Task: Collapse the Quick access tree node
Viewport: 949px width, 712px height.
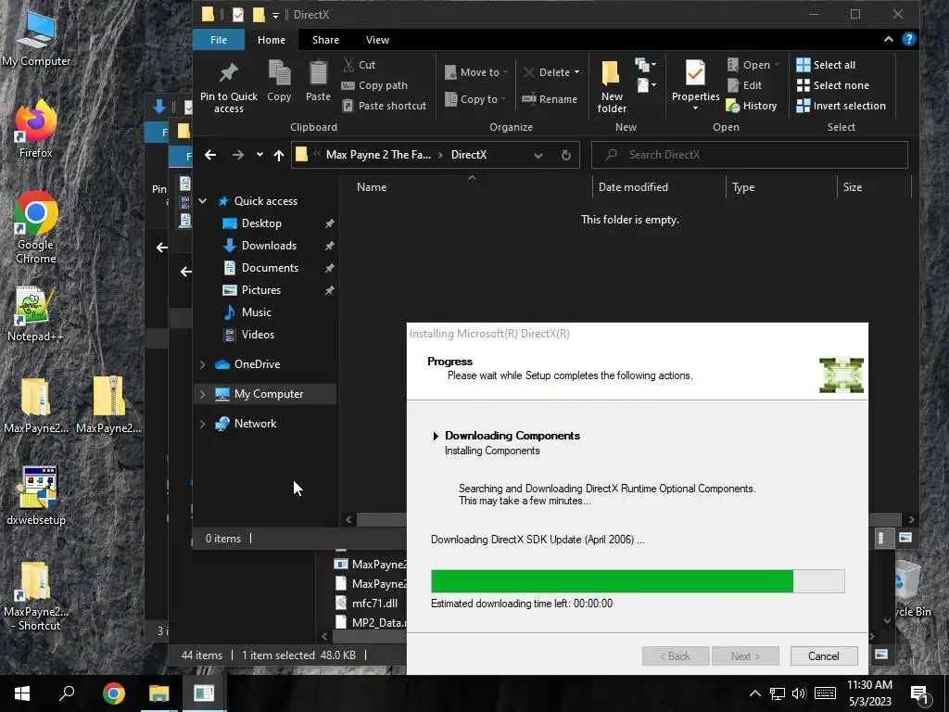Action: [203, 201]
